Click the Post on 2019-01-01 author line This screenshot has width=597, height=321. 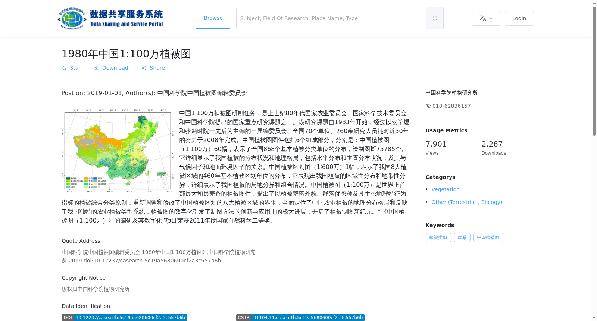(154, 93)
